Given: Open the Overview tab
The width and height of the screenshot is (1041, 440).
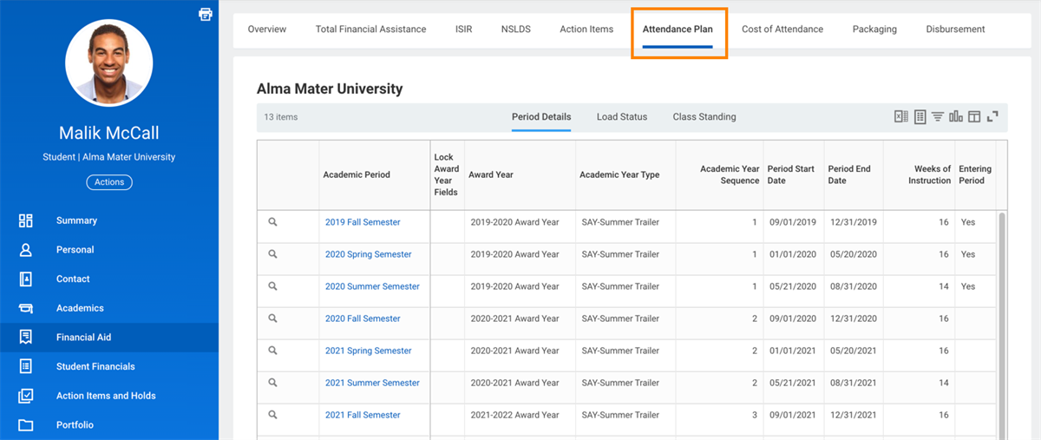Looking at the screenshot, I should pos(267,29).
